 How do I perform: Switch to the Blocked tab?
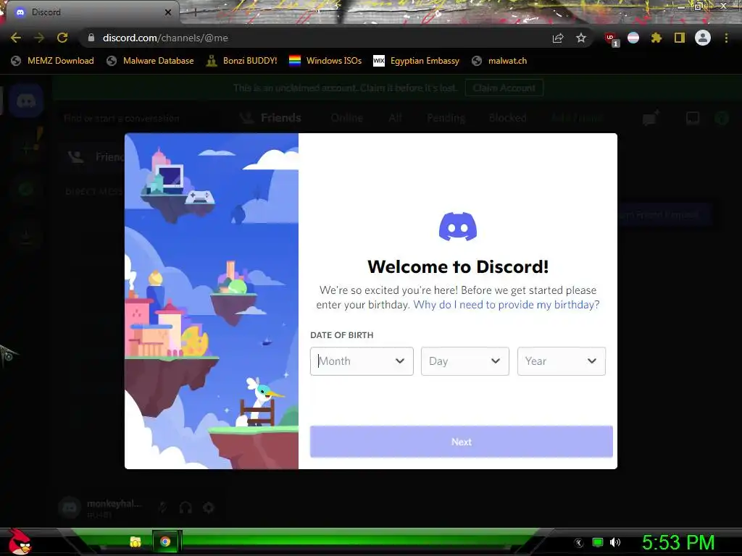tap(508, 118)
